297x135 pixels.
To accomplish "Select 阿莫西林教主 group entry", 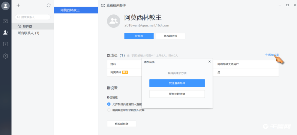I will pyautogui.click(x=76, y=10).
